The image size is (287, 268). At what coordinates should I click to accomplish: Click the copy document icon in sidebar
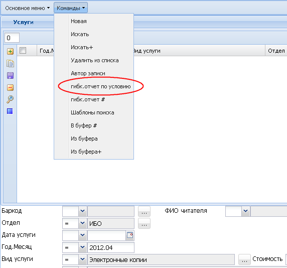(10, 64)
